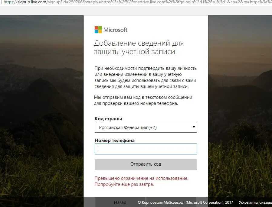Image resolution: width=272 pixels, height=207 pixels.
Task: Click the browser address bar URL
Action: [x=138, y=2]
